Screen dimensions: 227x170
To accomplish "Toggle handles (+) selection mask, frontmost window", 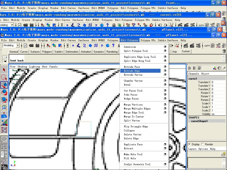I will click(x=73, y=46).
